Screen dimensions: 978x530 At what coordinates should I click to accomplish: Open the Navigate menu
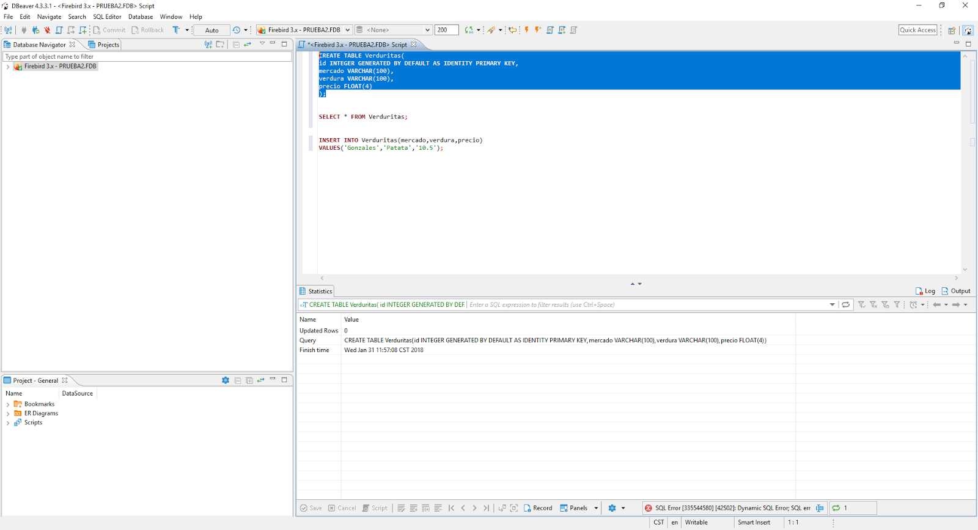[49, 17]
